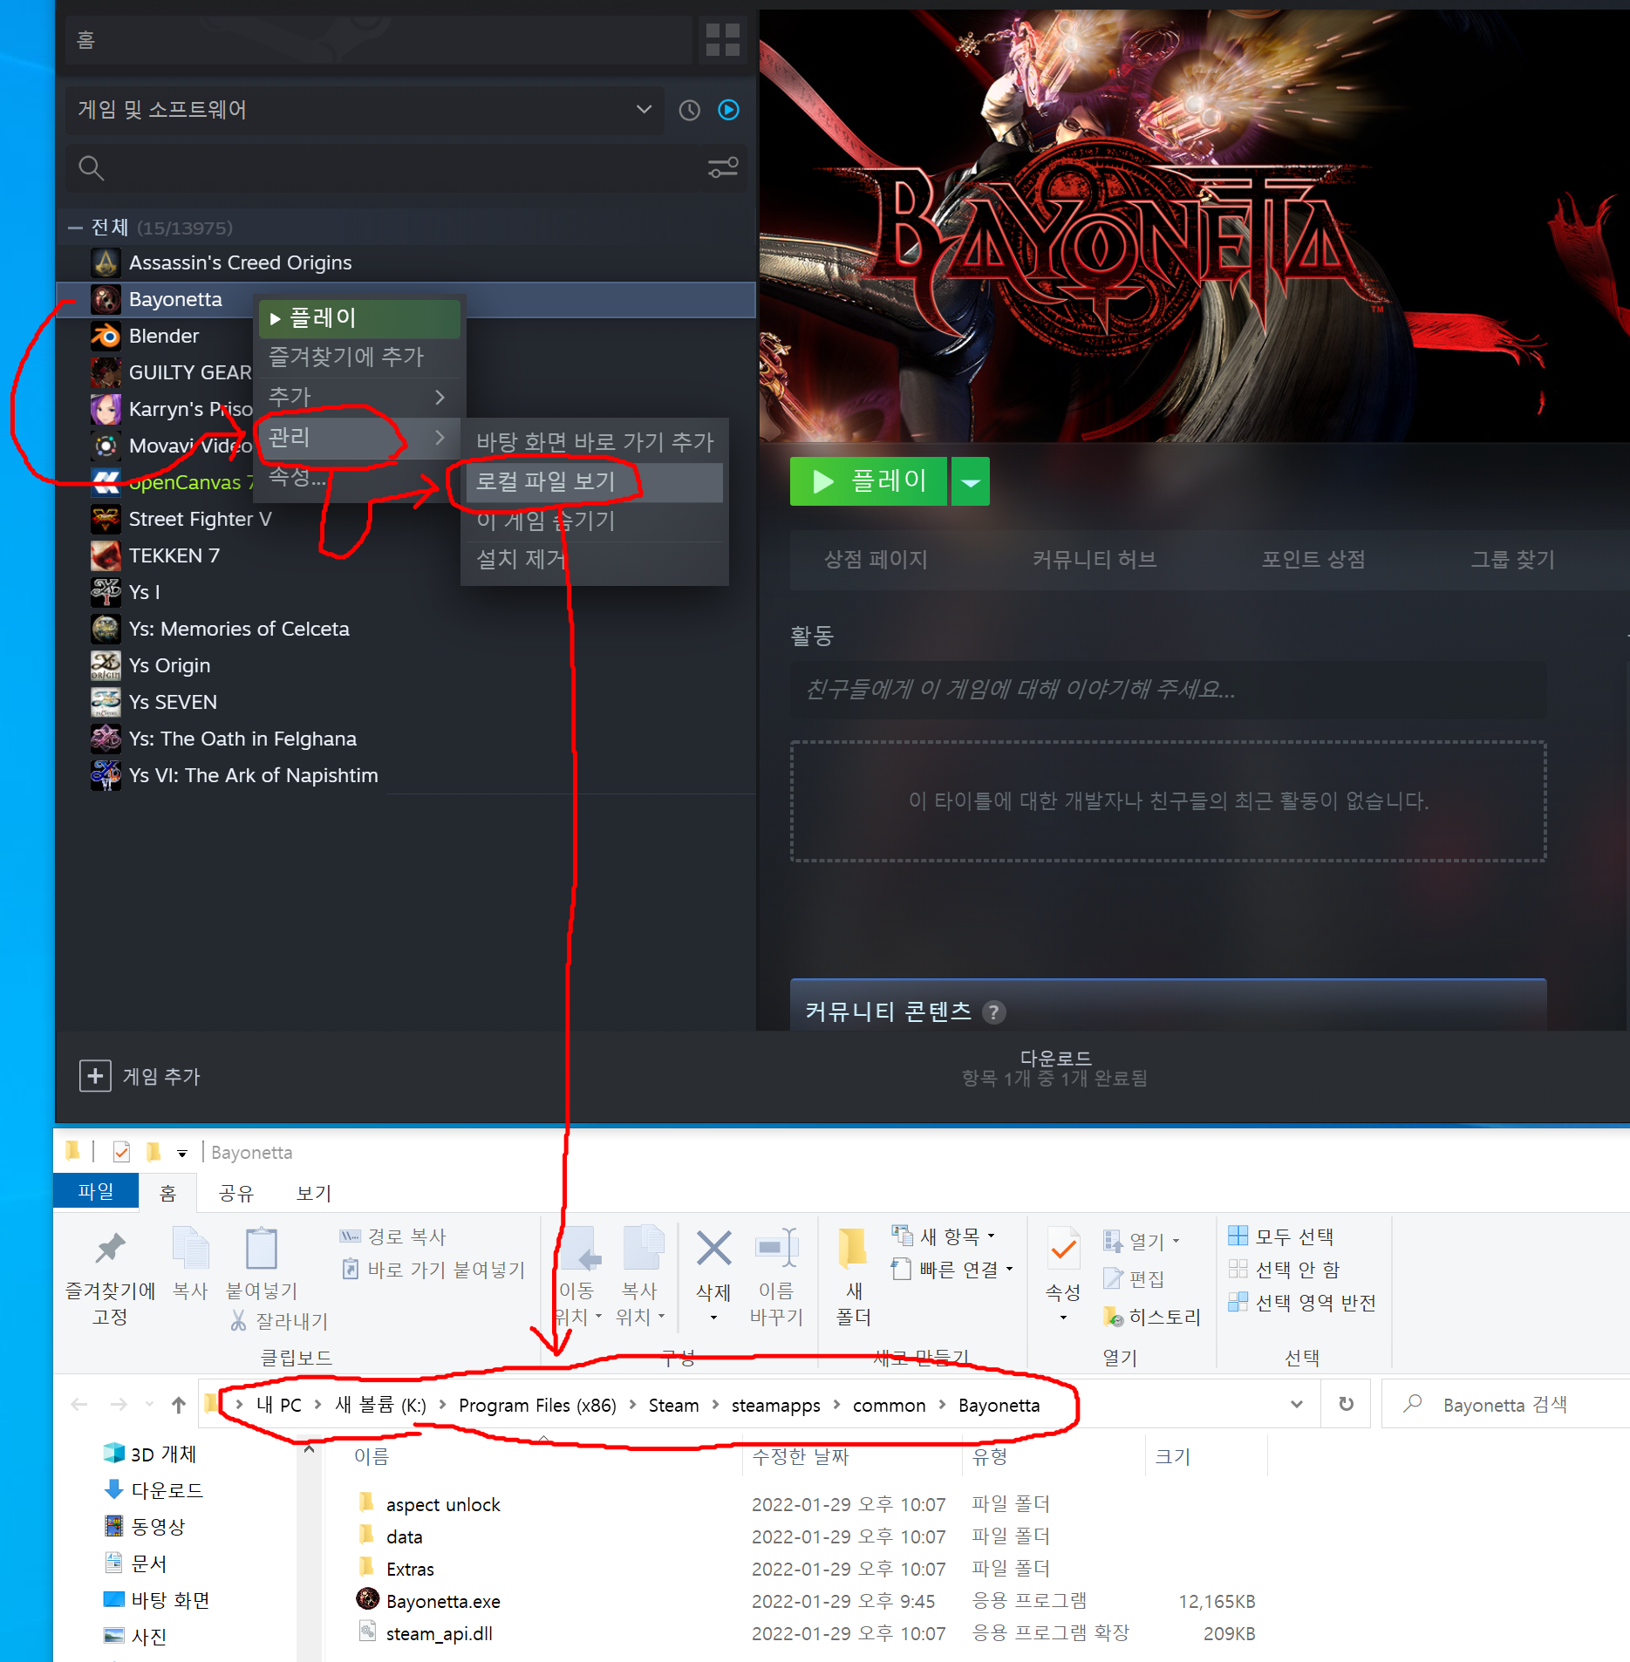Open the 게임 및 소프트웨어 dropdown
The image size is (1630, 1662).
point(364,110)
